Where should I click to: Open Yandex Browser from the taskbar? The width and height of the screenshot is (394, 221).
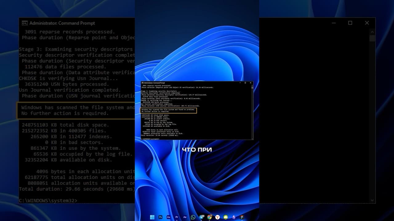[x=218, y=217]
